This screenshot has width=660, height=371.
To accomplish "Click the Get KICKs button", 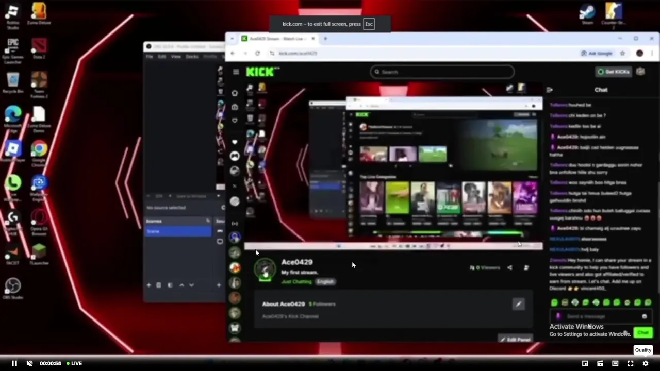I will [613, 72].
